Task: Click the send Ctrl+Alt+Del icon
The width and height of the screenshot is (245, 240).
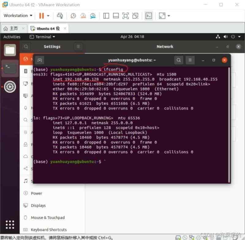Action: click(x=60, y=16)
